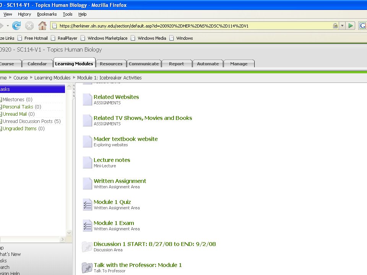Open the Module 1 Quiz link
The width and height of the screenshot is (367, 275).
click(x=112, y=202)
